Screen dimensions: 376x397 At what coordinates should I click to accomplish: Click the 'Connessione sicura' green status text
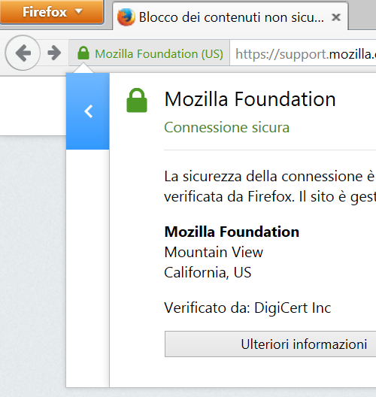tap(226, 127)
